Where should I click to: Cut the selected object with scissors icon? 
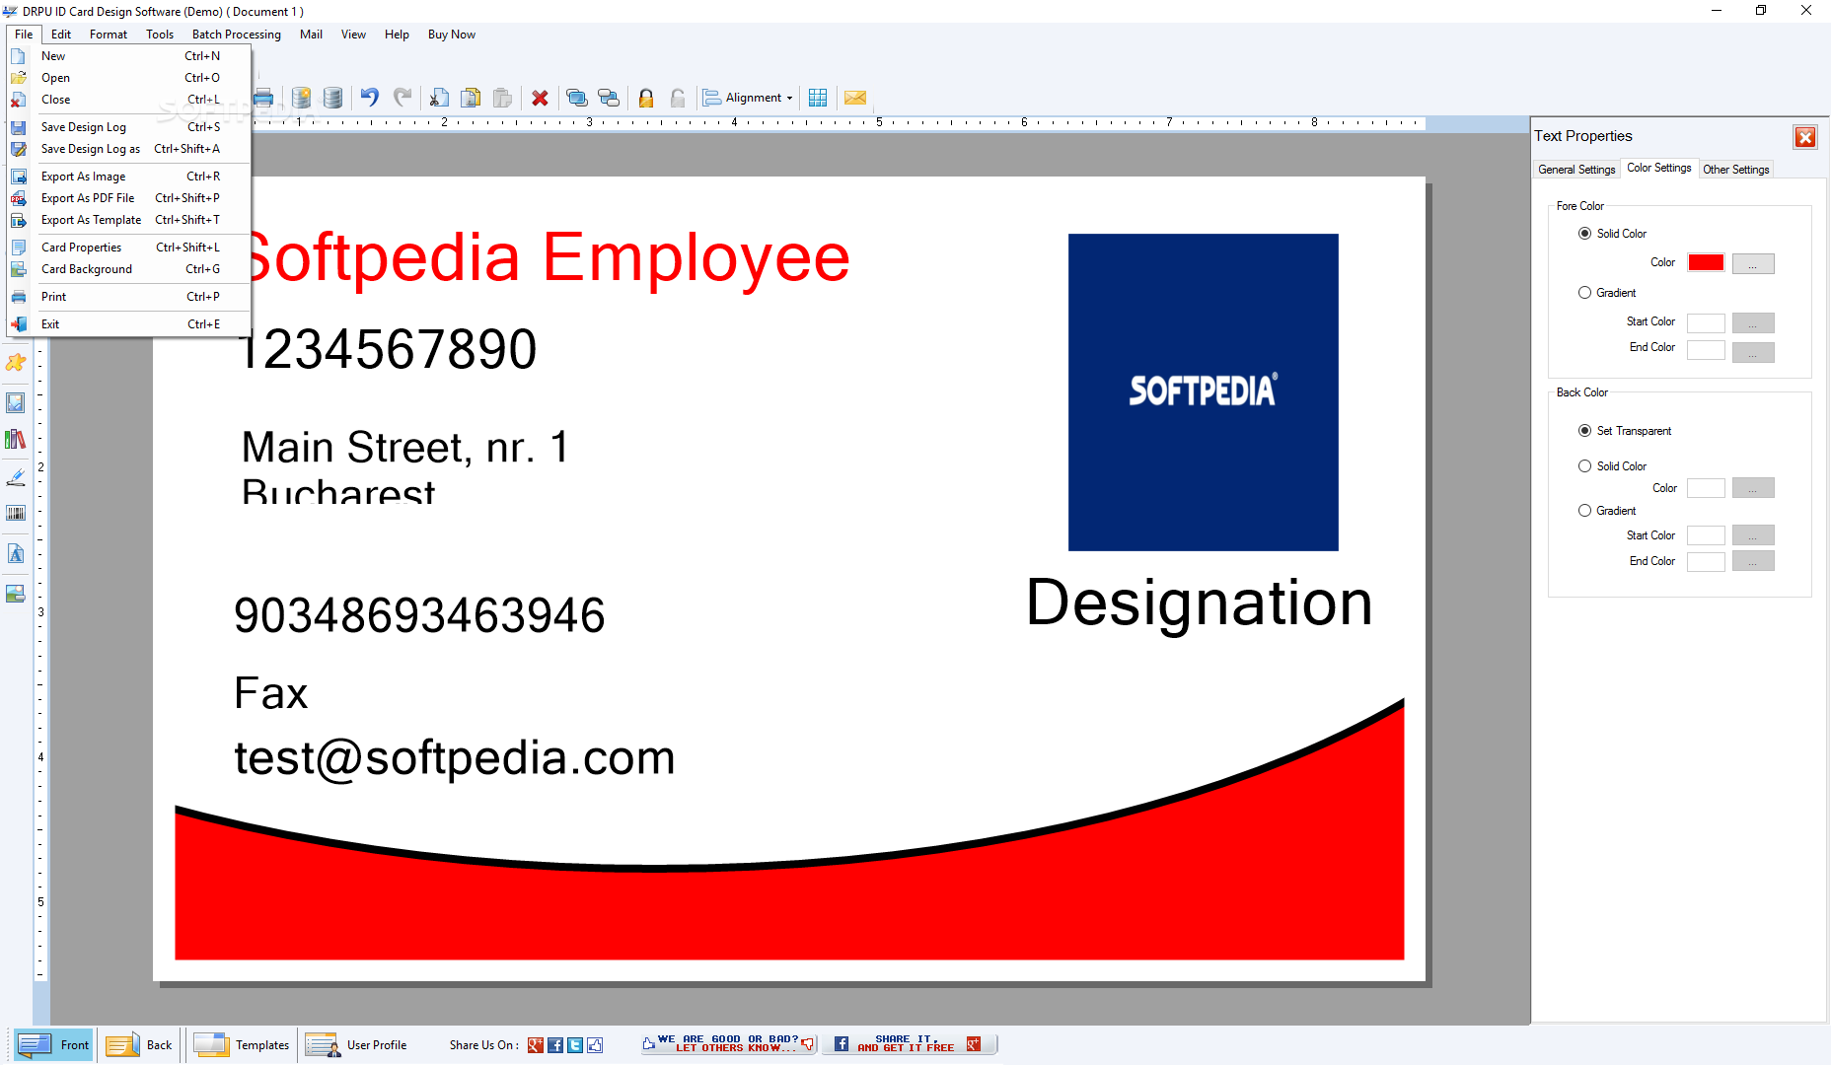click(439, 98)
